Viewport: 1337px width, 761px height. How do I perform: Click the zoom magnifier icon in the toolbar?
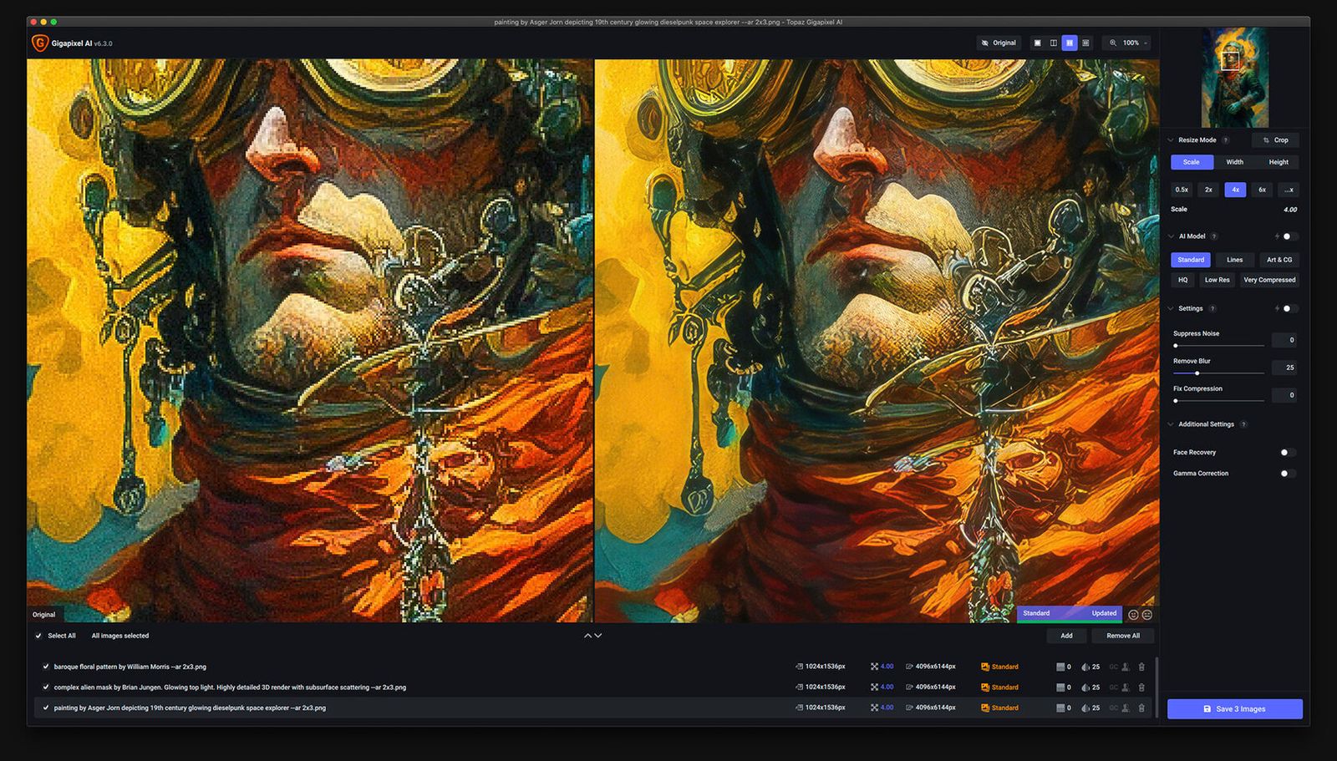(1113, 43)
